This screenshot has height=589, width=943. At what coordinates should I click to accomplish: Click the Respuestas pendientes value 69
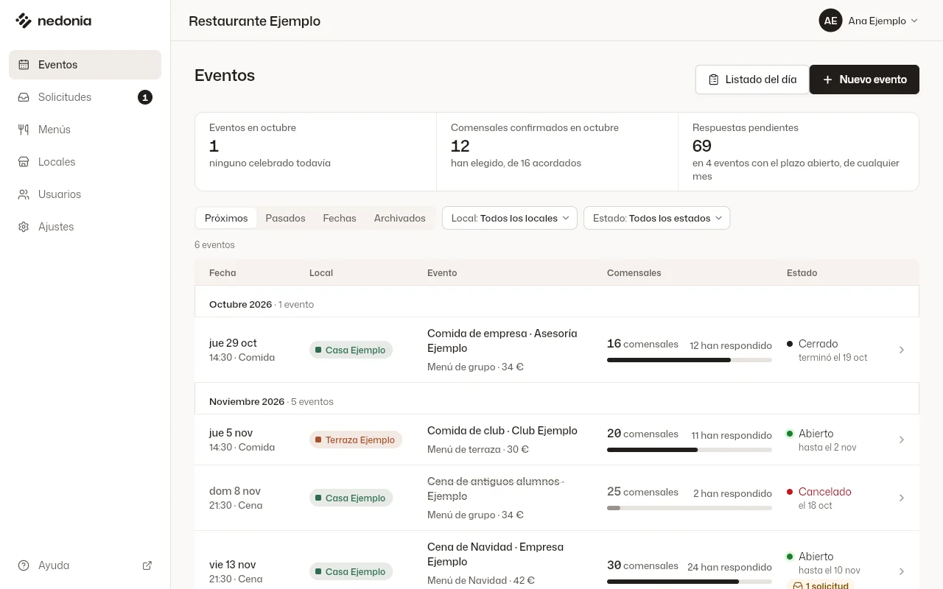pyautogui.click(x=702, y=146)
